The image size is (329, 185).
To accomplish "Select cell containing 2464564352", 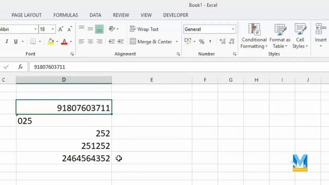I will click(x=64, y=158).
